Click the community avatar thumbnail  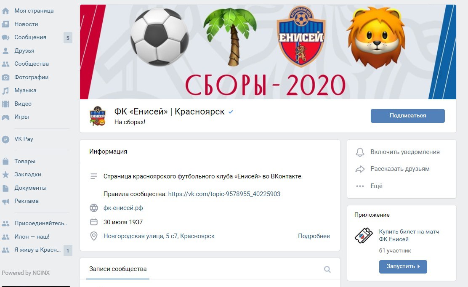[98, 116]
